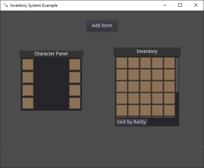Click the Add Item button

click(x=102, y=26)
